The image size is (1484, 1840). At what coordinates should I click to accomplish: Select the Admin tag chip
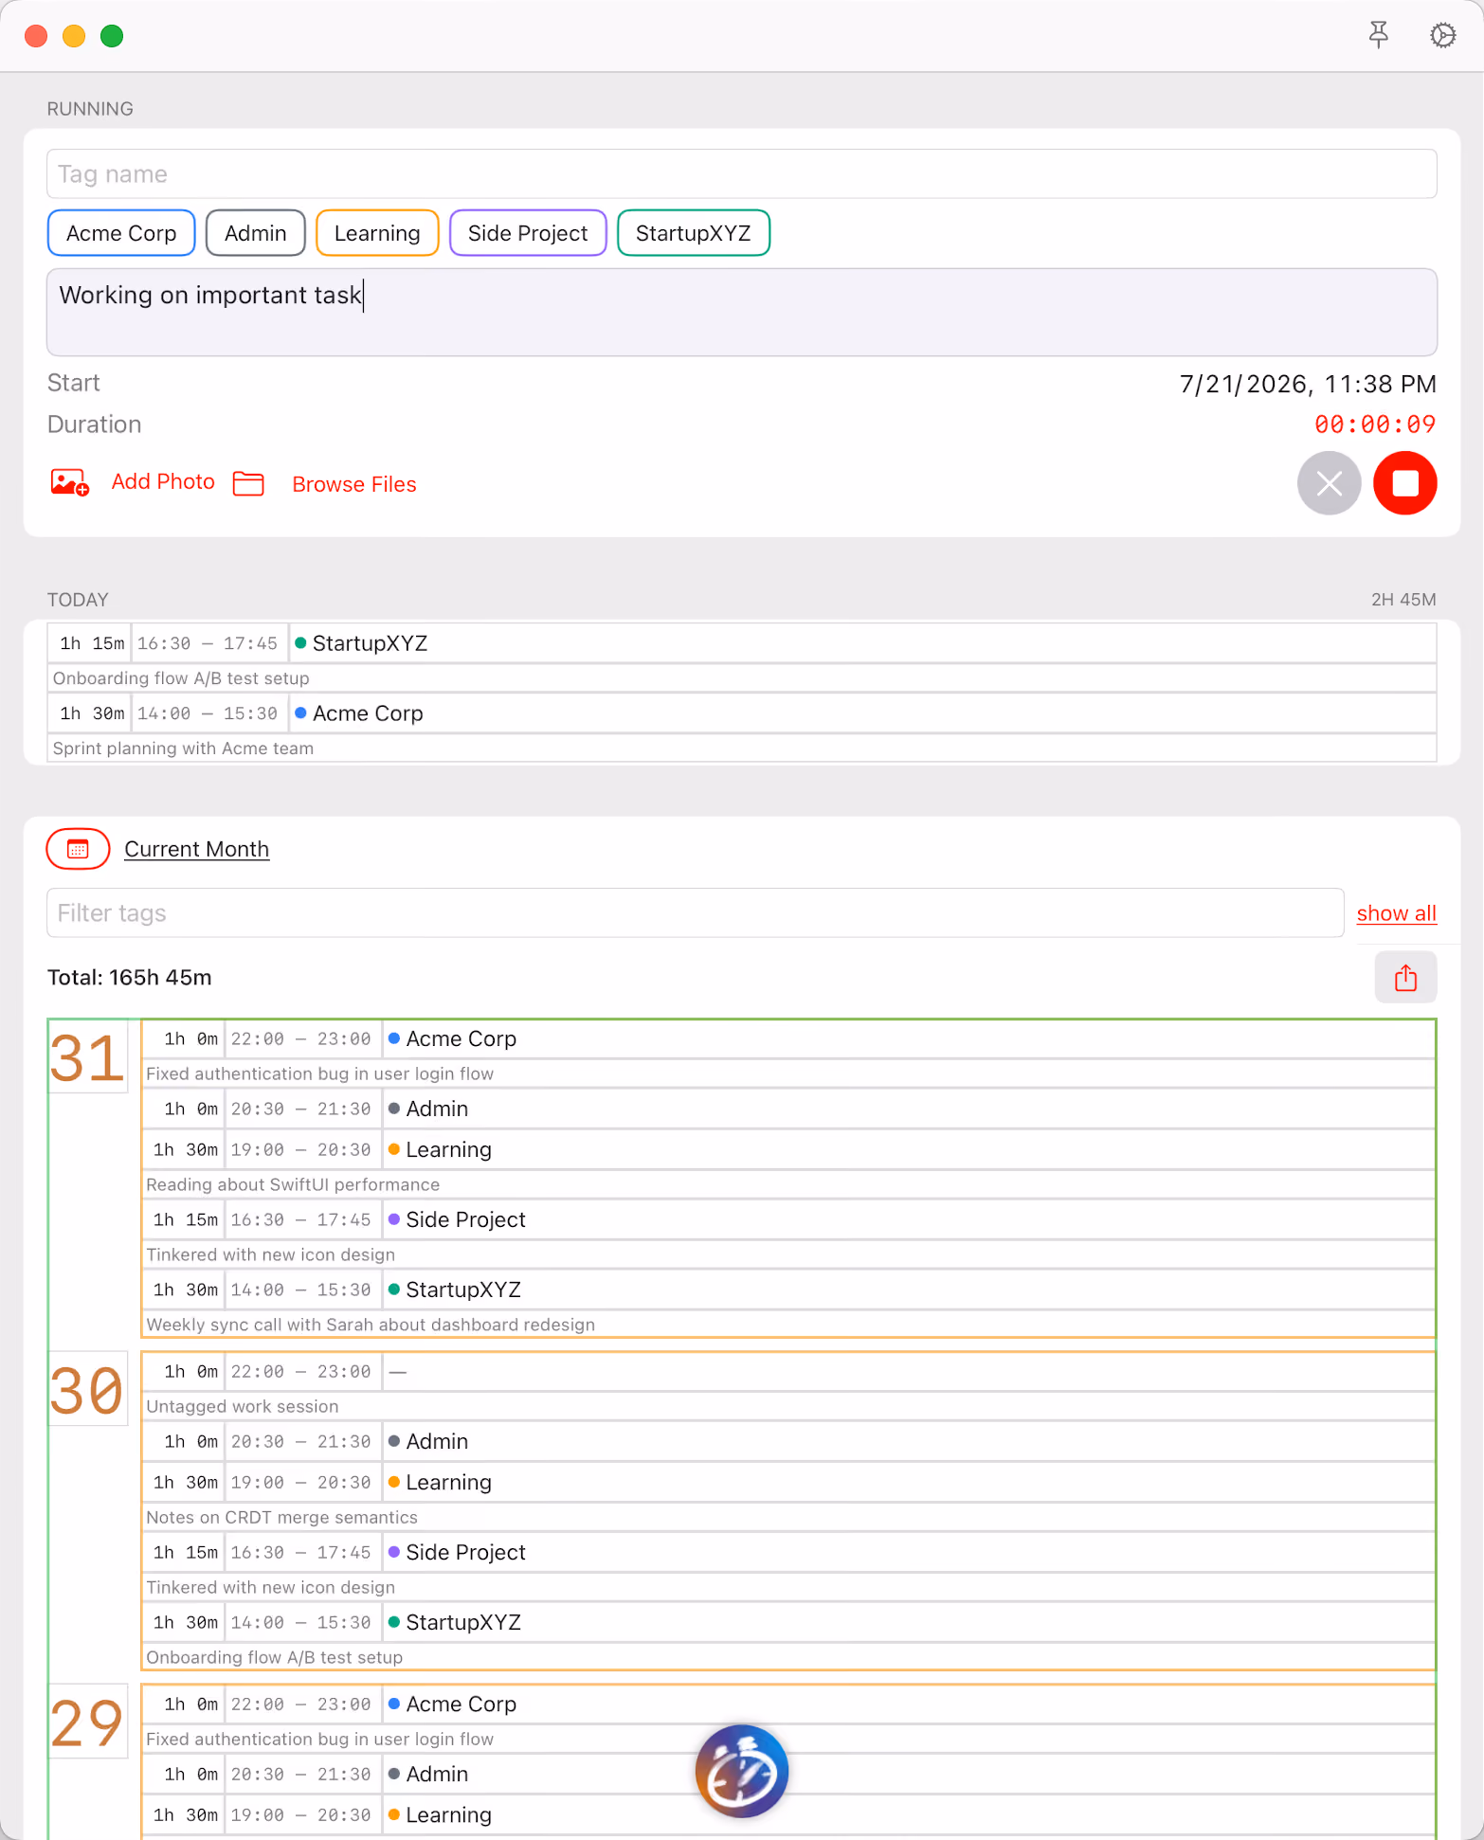[256, 233]
